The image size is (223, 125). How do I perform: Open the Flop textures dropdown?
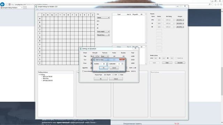105,56
